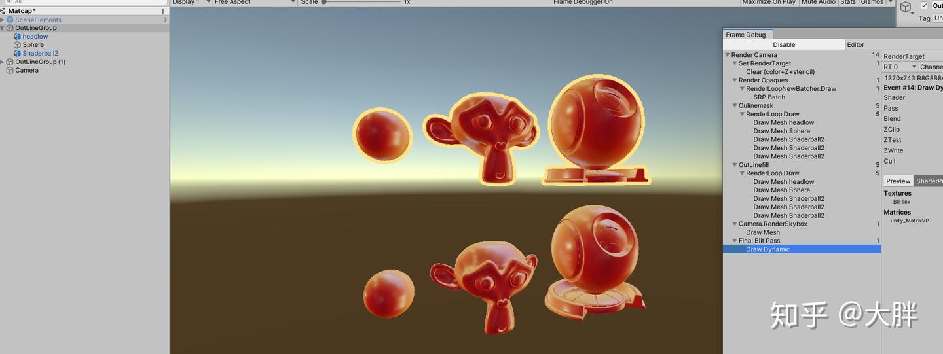
Task: Switch to the ShaderProperties tab
Action: [929, 181]
